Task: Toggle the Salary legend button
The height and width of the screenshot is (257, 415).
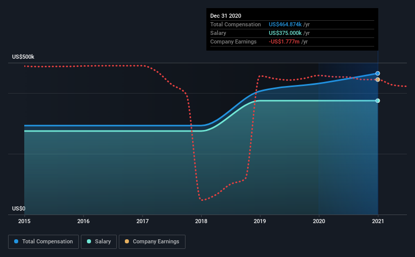Action: click(x=99, y=242)
